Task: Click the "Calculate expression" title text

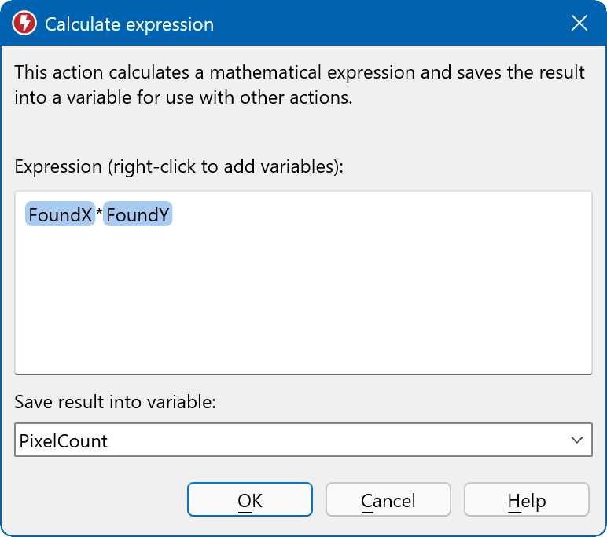Action: 129,24
